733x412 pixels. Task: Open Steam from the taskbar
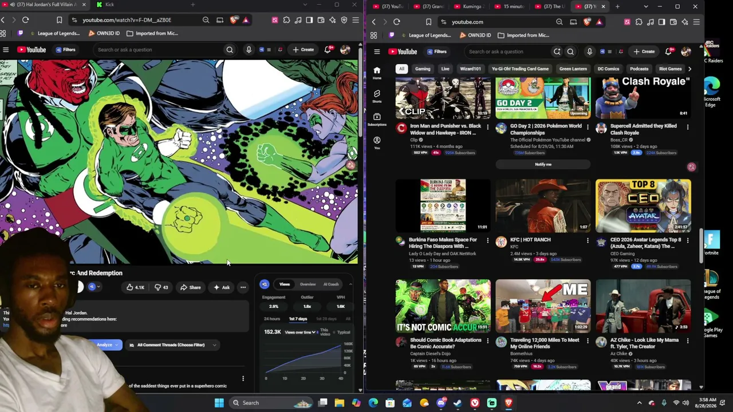[458, 403]
